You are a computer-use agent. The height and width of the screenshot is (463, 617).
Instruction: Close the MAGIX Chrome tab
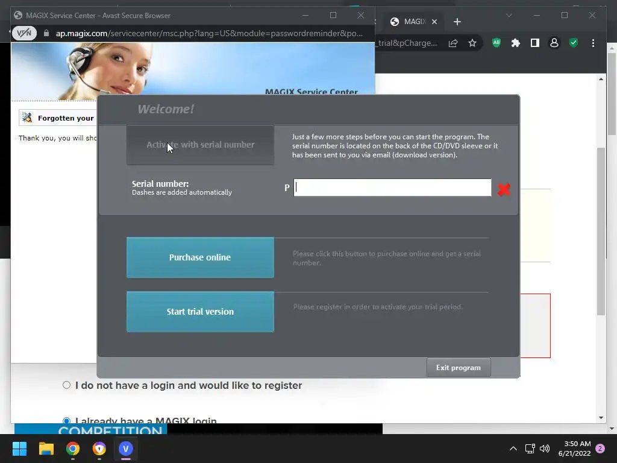click(x=434, y=22)
